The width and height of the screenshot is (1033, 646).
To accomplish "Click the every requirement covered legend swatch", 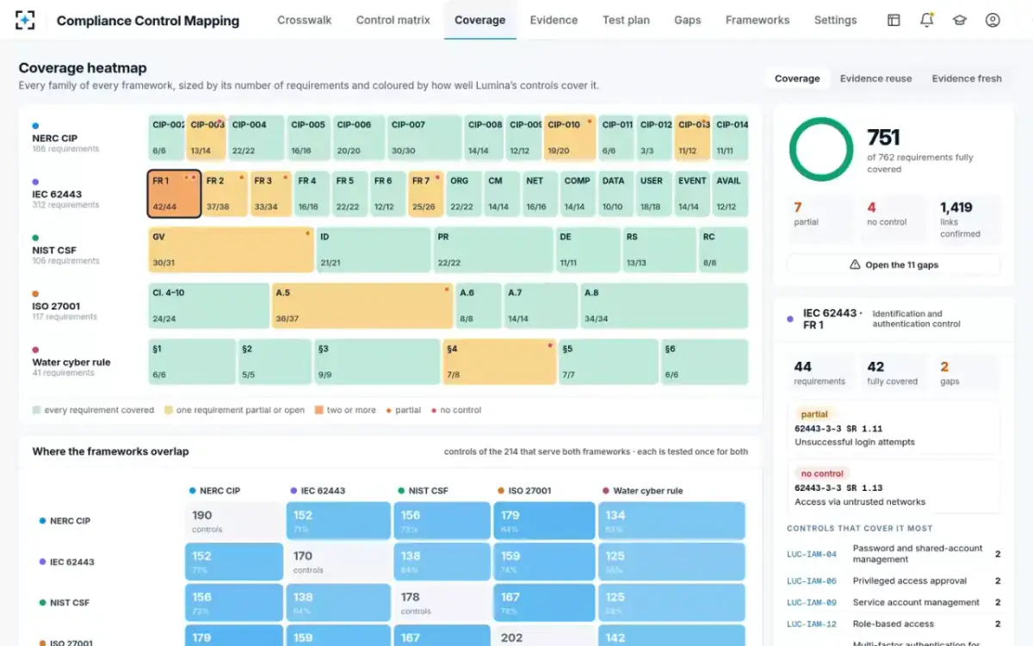I will [36, 410].
